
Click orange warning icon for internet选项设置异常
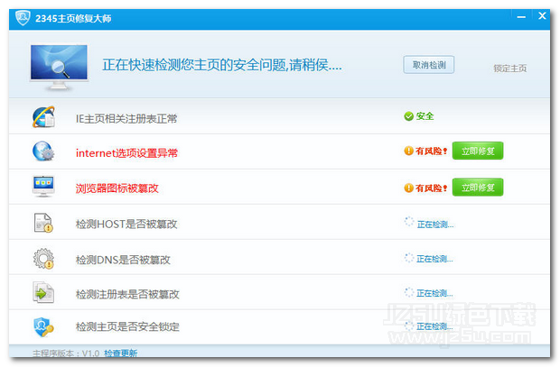click(x=408, y=151)
